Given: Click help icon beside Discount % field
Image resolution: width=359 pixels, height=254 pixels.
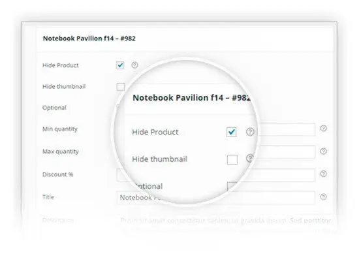Looking at the screenshot, I should click(x=323, y=174).
